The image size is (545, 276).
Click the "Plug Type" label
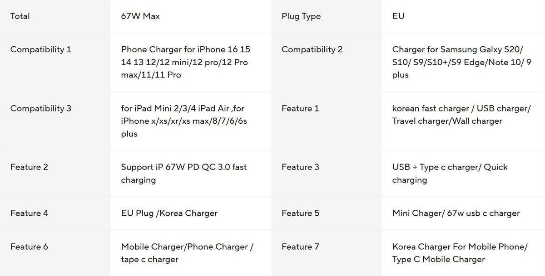pos(301,16)
